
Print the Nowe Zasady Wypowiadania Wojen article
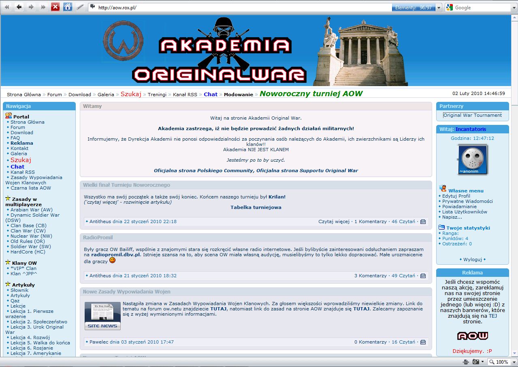pyautogui.click(x=423, y=342)
